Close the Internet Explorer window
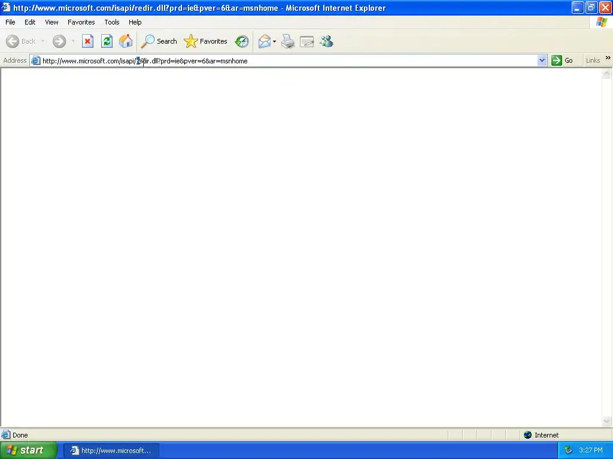The height and width of the screenshot is (459, 613). pos(605,7)
